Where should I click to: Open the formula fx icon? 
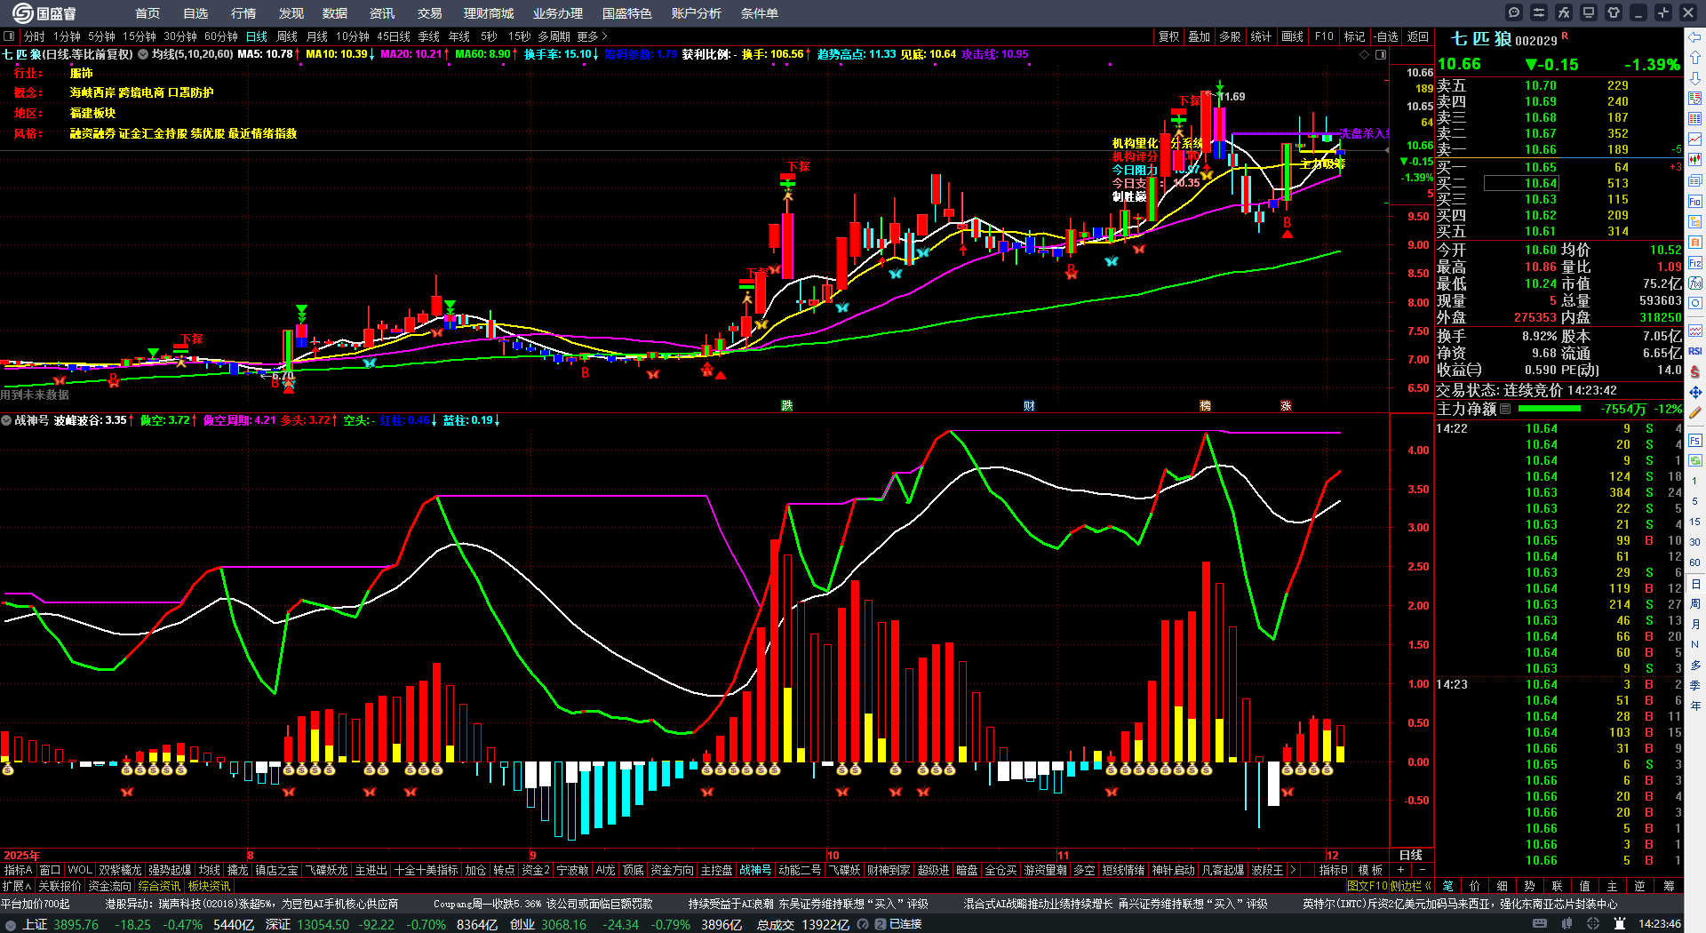1564,12
